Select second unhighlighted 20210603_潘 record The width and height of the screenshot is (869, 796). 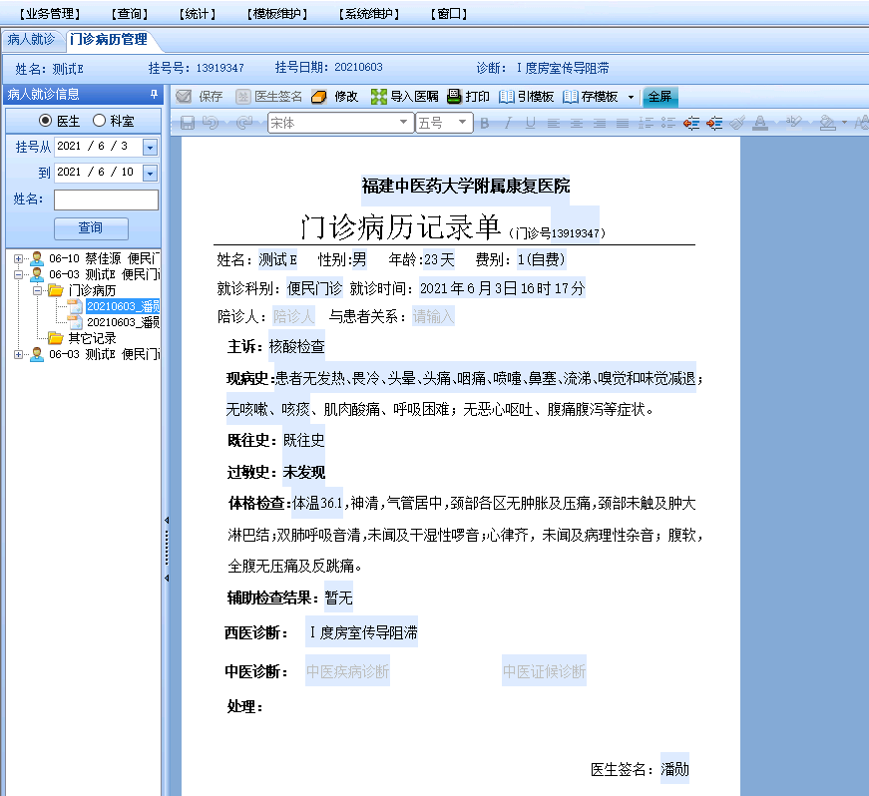[123, 322]
